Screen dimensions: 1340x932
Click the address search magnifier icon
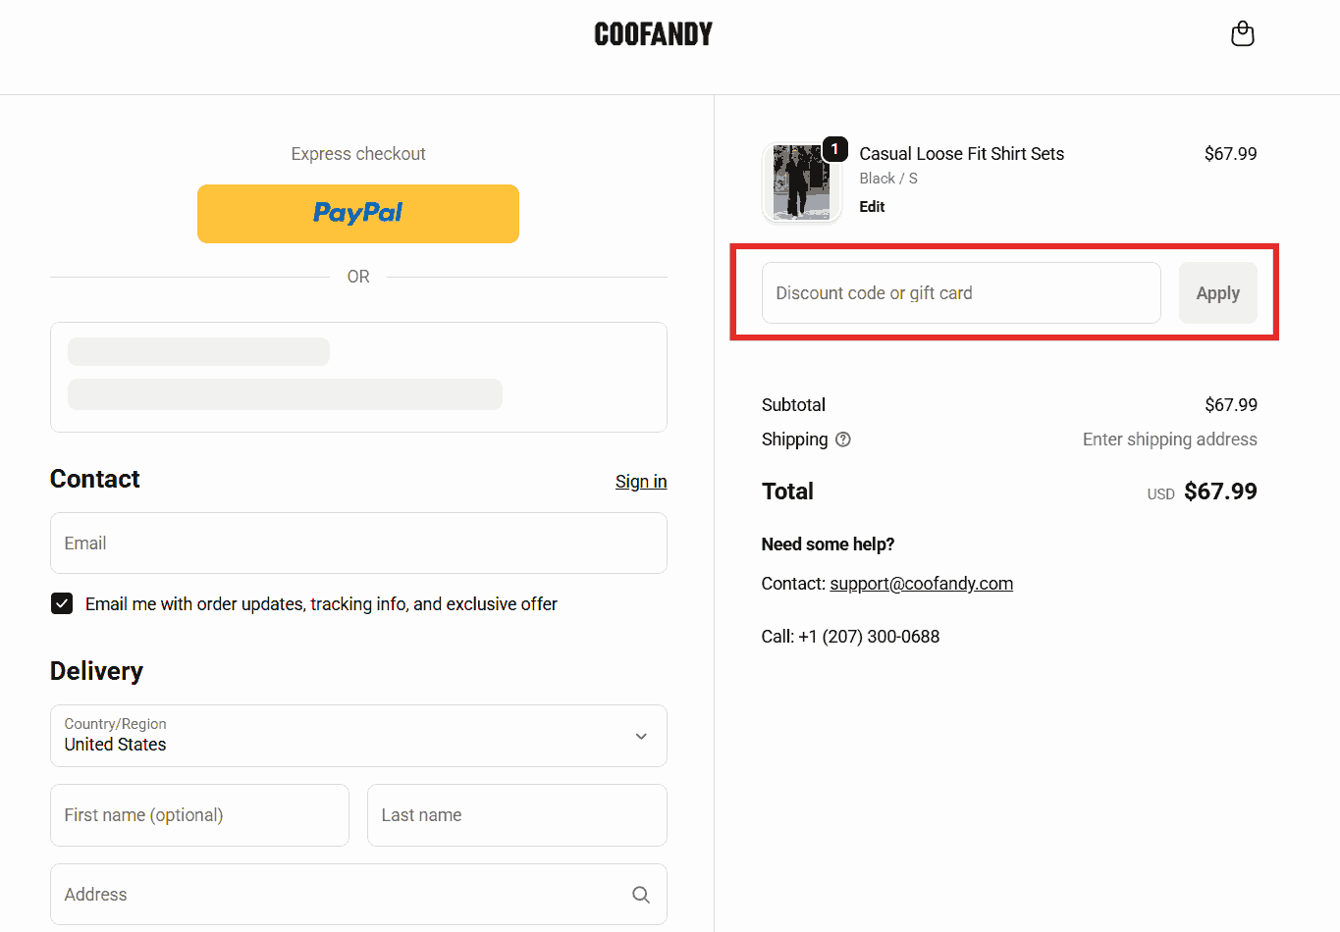[x=641, y=895]
